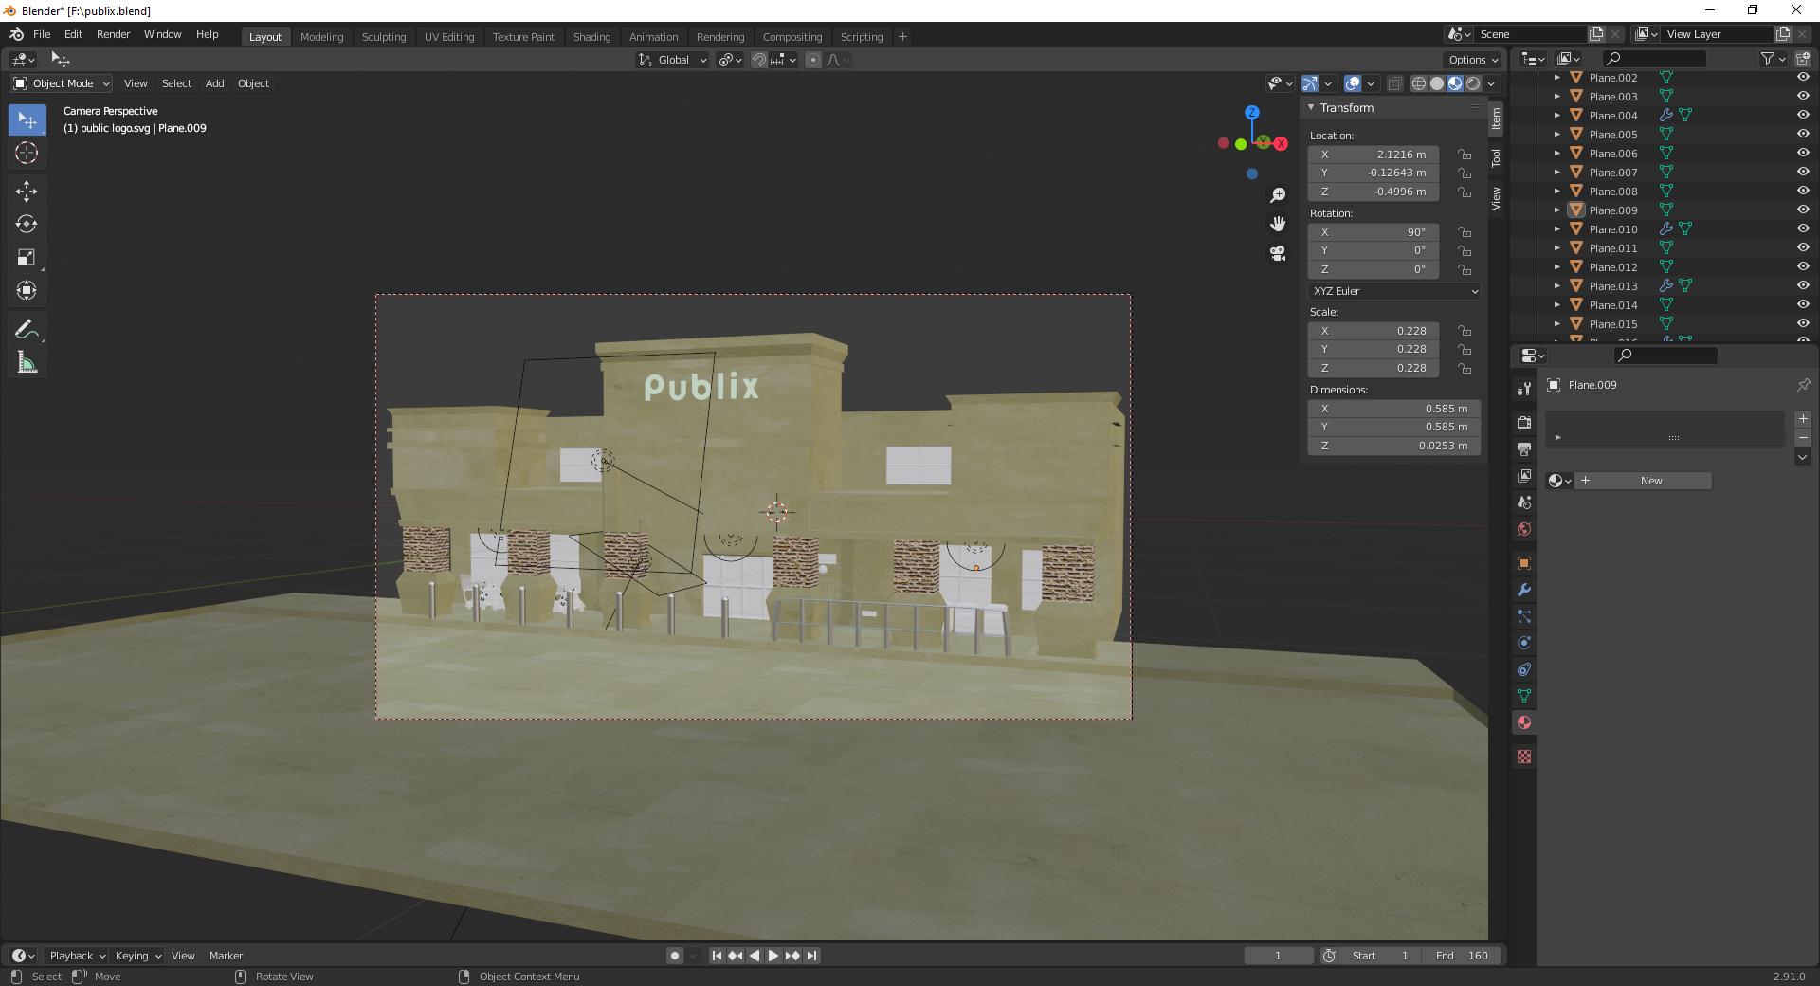Image resolution: width=1820 pixels, height=986 pixels.
Task: Open the View Layer properties tab
Action: coord(1523,476)
